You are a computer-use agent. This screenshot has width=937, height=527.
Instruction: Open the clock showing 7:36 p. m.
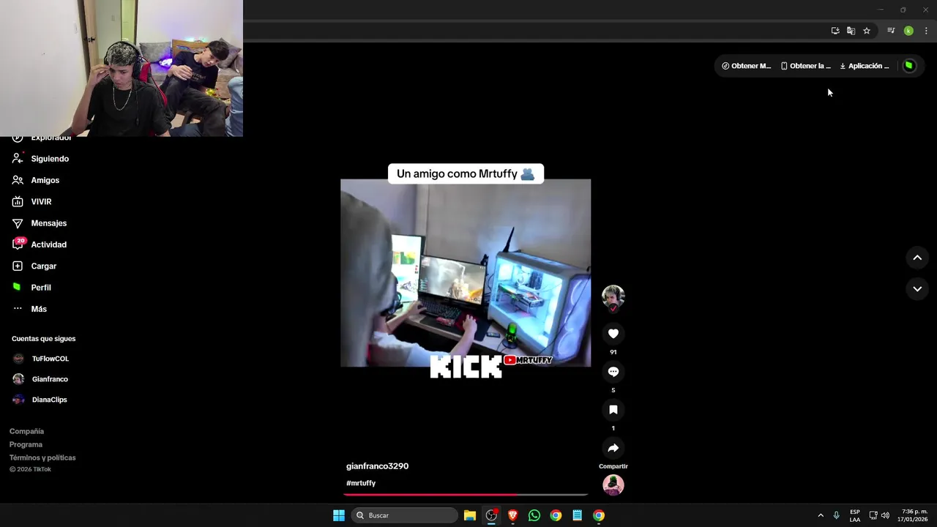[x=914, y=515]
